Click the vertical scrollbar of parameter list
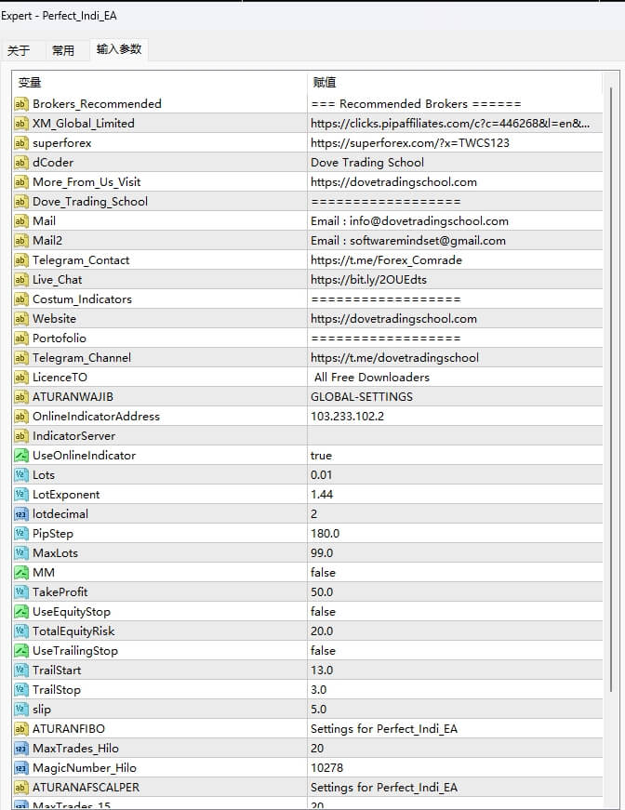Image resolution: width=625 pixels, height=810 pixels. coord(611,391)
